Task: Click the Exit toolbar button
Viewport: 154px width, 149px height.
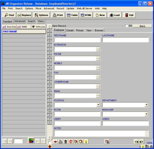Action: (x=129, y=15)
